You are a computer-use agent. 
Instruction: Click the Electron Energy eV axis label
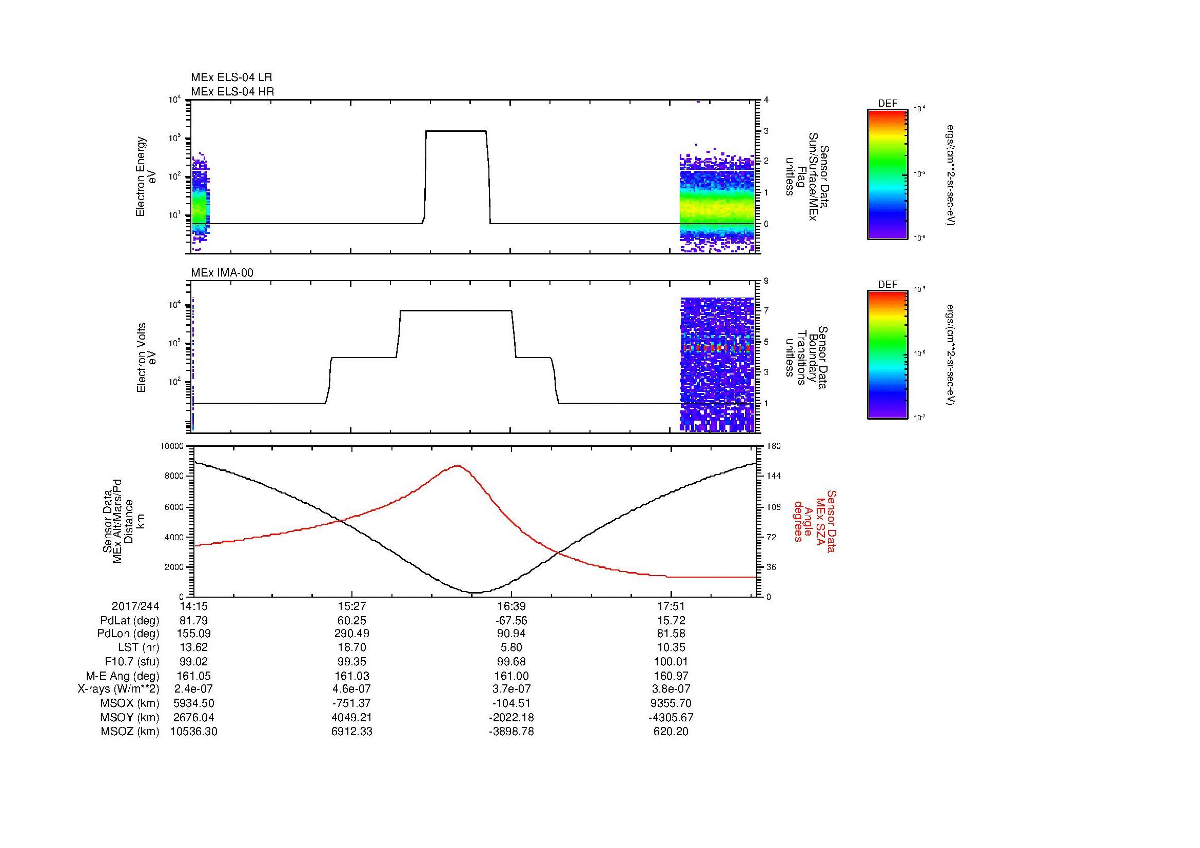pos(146,176)
